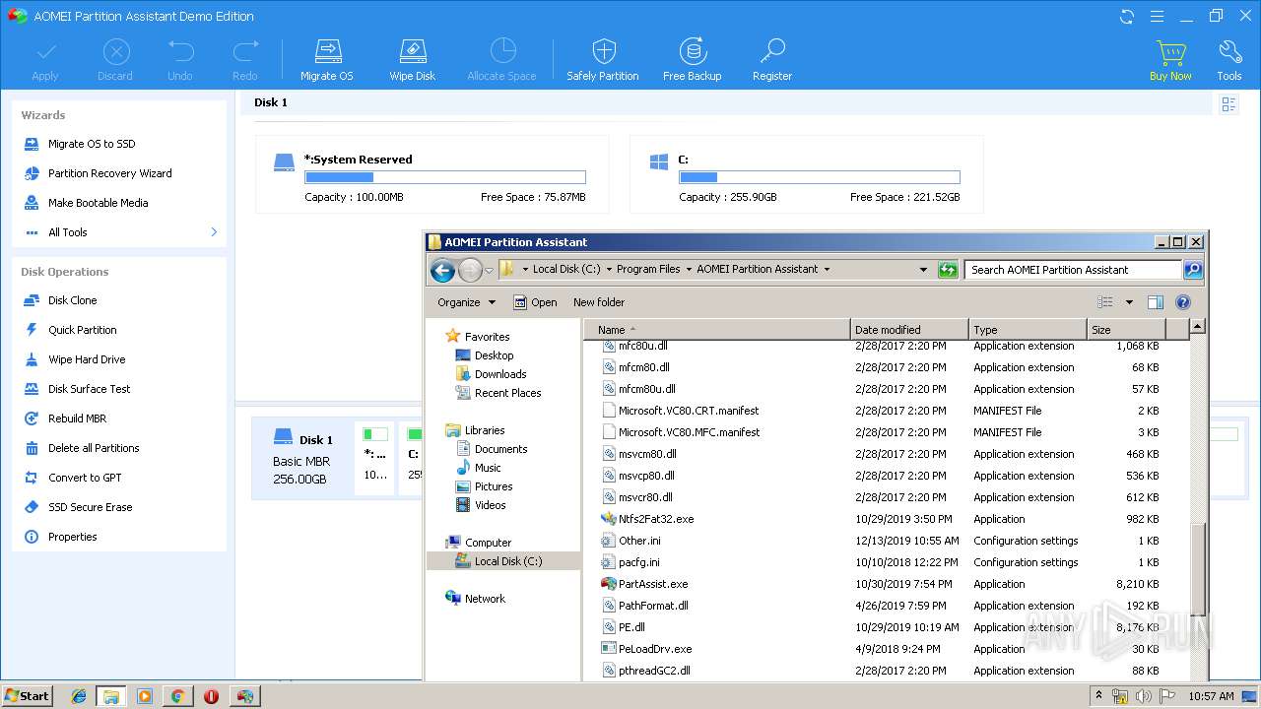
Task: Open address bar history dropdown
Action: point(923,270)
